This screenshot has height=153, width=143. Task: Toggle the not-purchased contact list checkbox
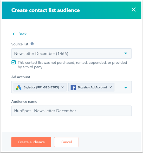(14, 62)
